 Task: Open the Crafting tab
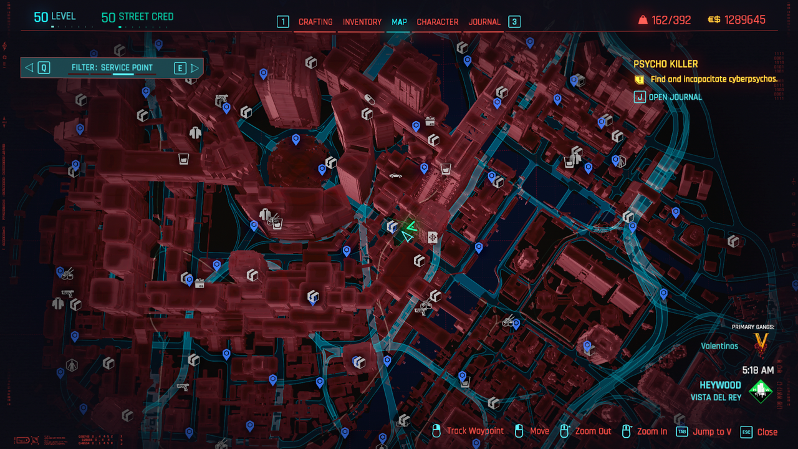pos(315,22)
